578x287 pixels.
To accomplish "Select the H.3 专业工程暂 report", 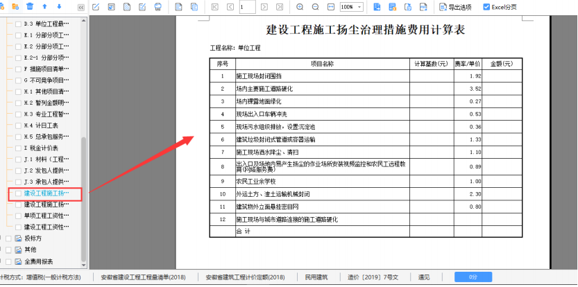I will [x=46, y=114].
